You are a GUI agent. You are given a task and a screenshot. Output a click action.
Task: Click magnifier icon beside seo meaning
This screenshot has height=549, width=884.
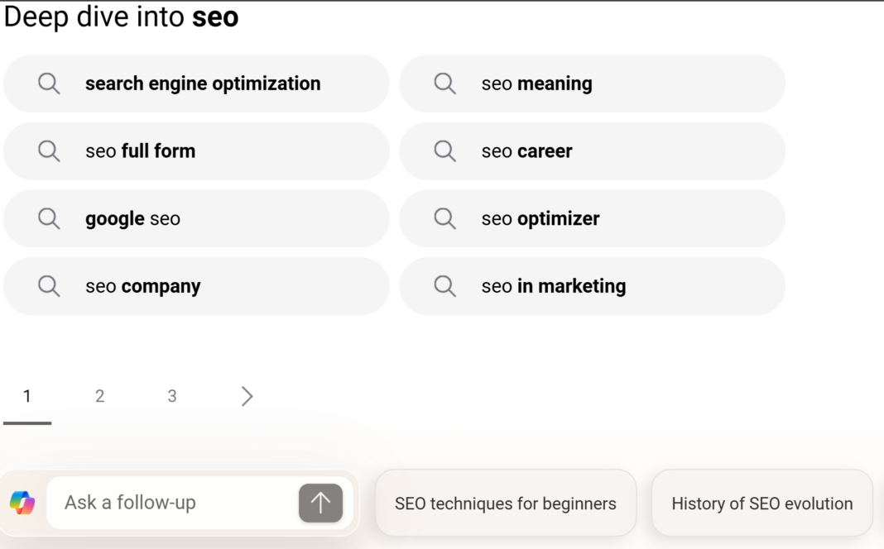point(445,84)
